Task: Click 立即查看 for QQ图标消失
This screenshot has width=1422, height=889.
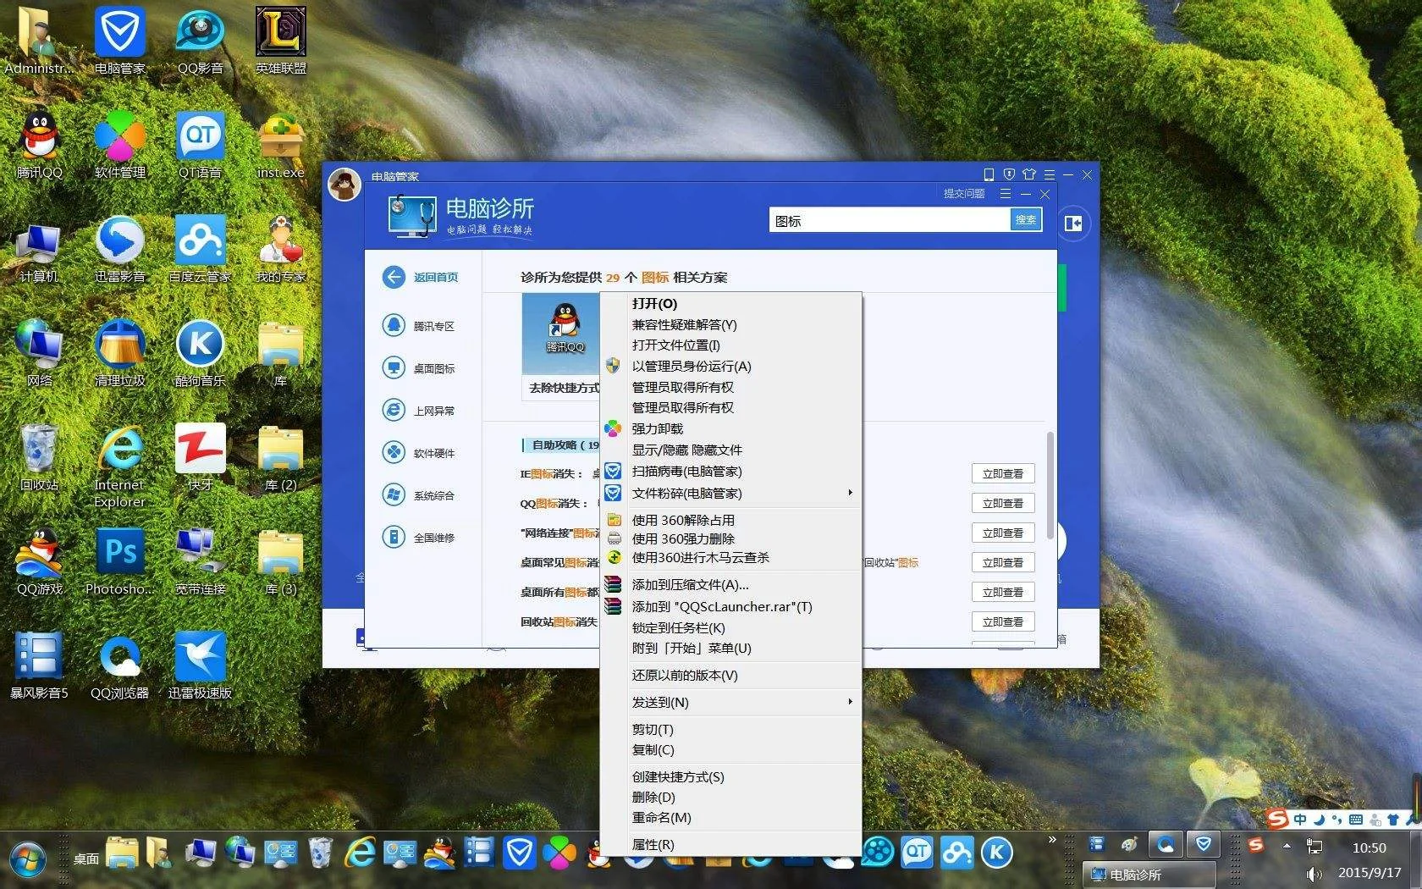Action: (1003, 504)
